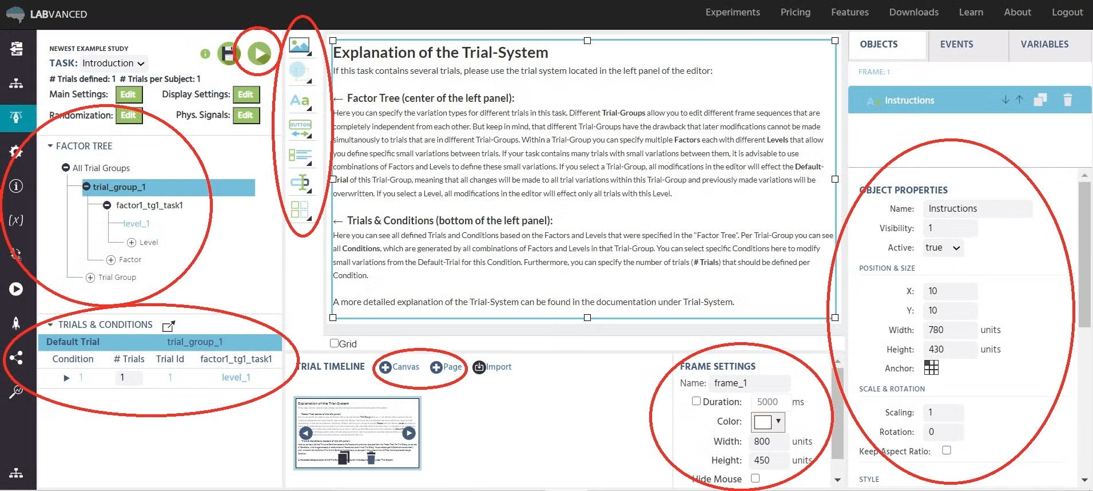Edit Randomization settings

[x=129, y=115]
